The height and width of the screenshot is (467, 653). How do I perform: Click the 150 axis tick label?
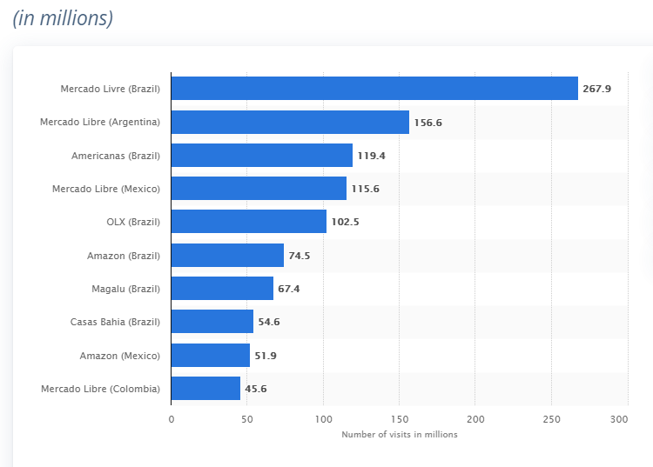tap(400, 419)
